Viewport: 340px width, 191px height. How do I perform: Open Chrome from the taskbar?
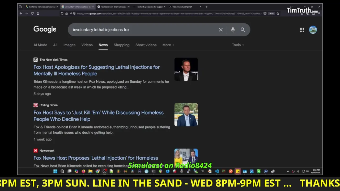pos(97,171)
